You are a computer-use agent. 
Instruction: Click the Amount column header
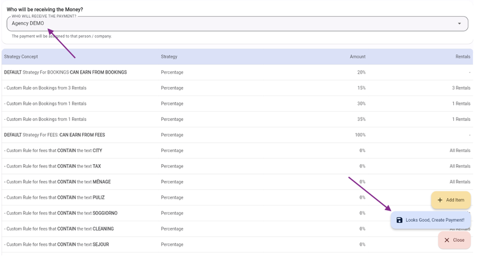tap(357, 56)
